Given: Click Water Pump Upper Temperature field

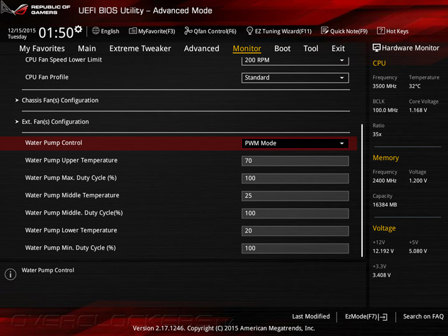Looking at the screenshot, I should tap(295, 161).
